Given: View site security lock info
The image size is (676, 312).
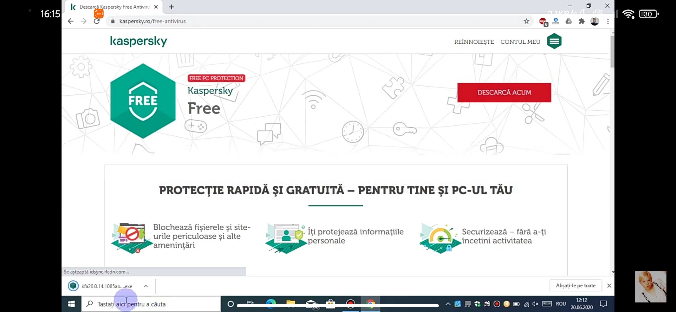Looking at the screenshot, I should pos(113,21).
